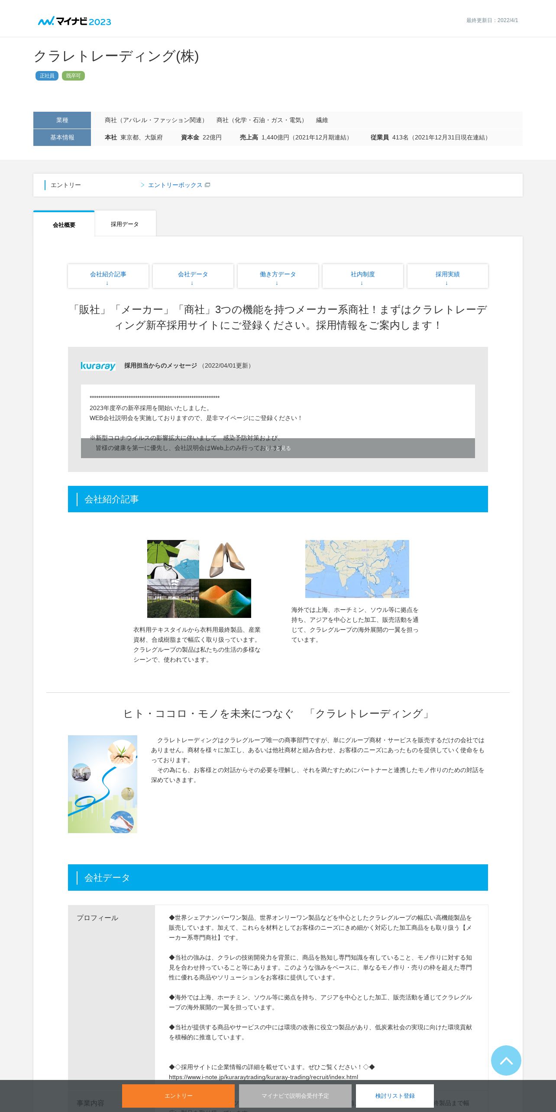Click the 資本金 22億円 text
Image resolution: width=556 pixels, height=1112 pixels.
coord(201,137)
